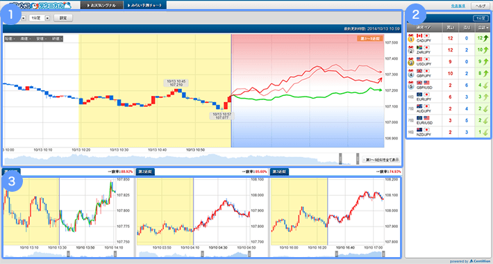Select the CAD/JPY row in ranking

coord(449,38)
